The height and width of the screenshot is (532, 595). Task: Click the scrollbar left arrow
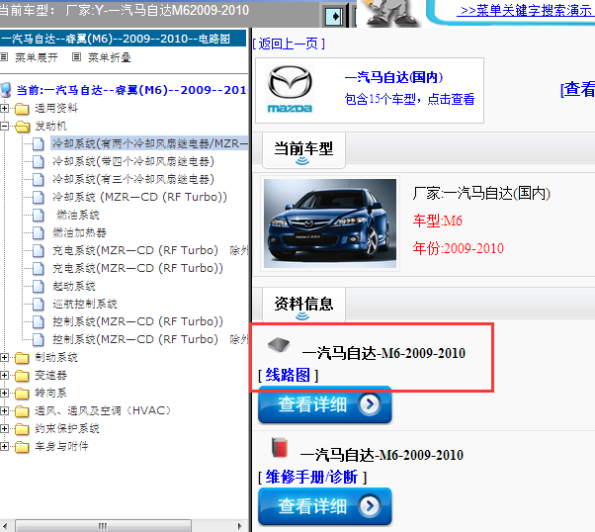(5, 526)
